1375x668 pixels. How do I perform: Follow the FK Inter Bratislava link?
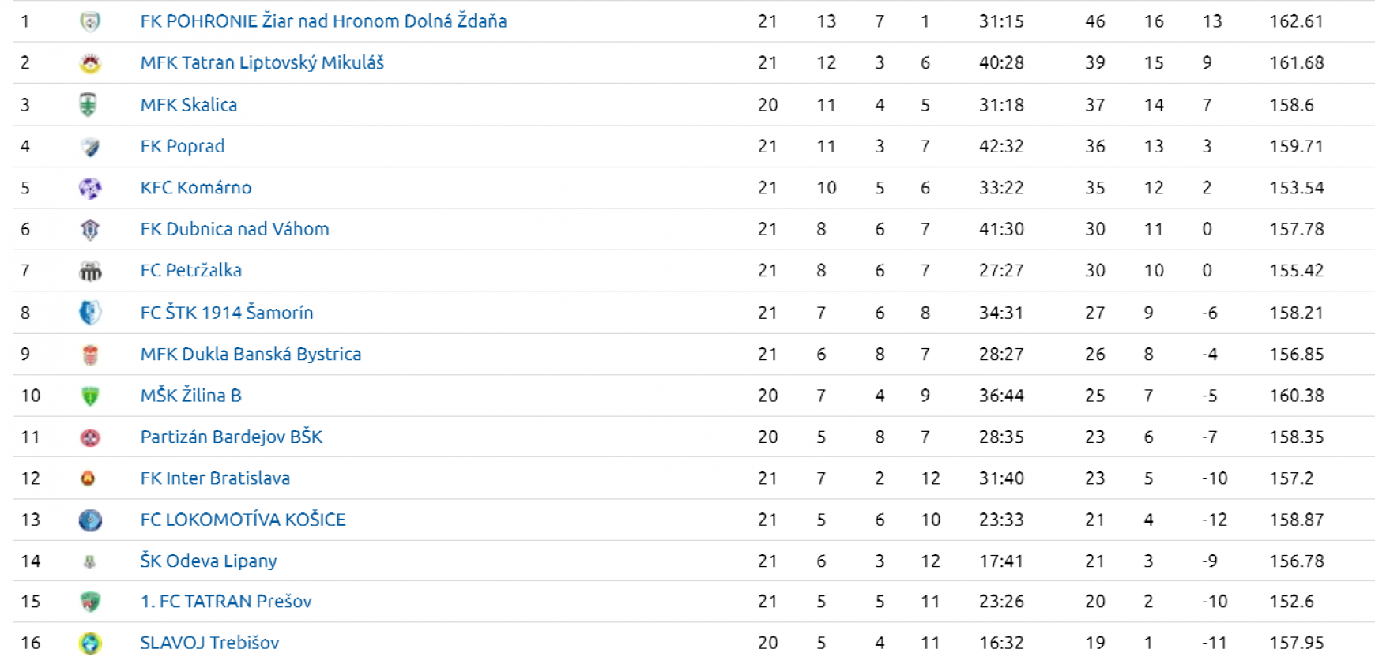point(215,478)
